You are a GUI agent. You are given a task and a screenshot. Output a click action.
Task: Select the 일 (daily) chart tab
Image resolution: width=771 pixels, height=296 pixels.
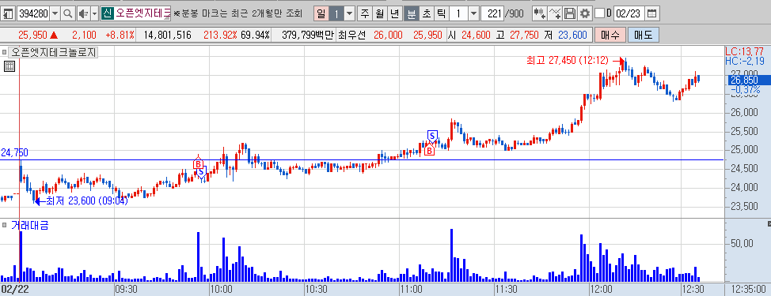coord(321,13)
